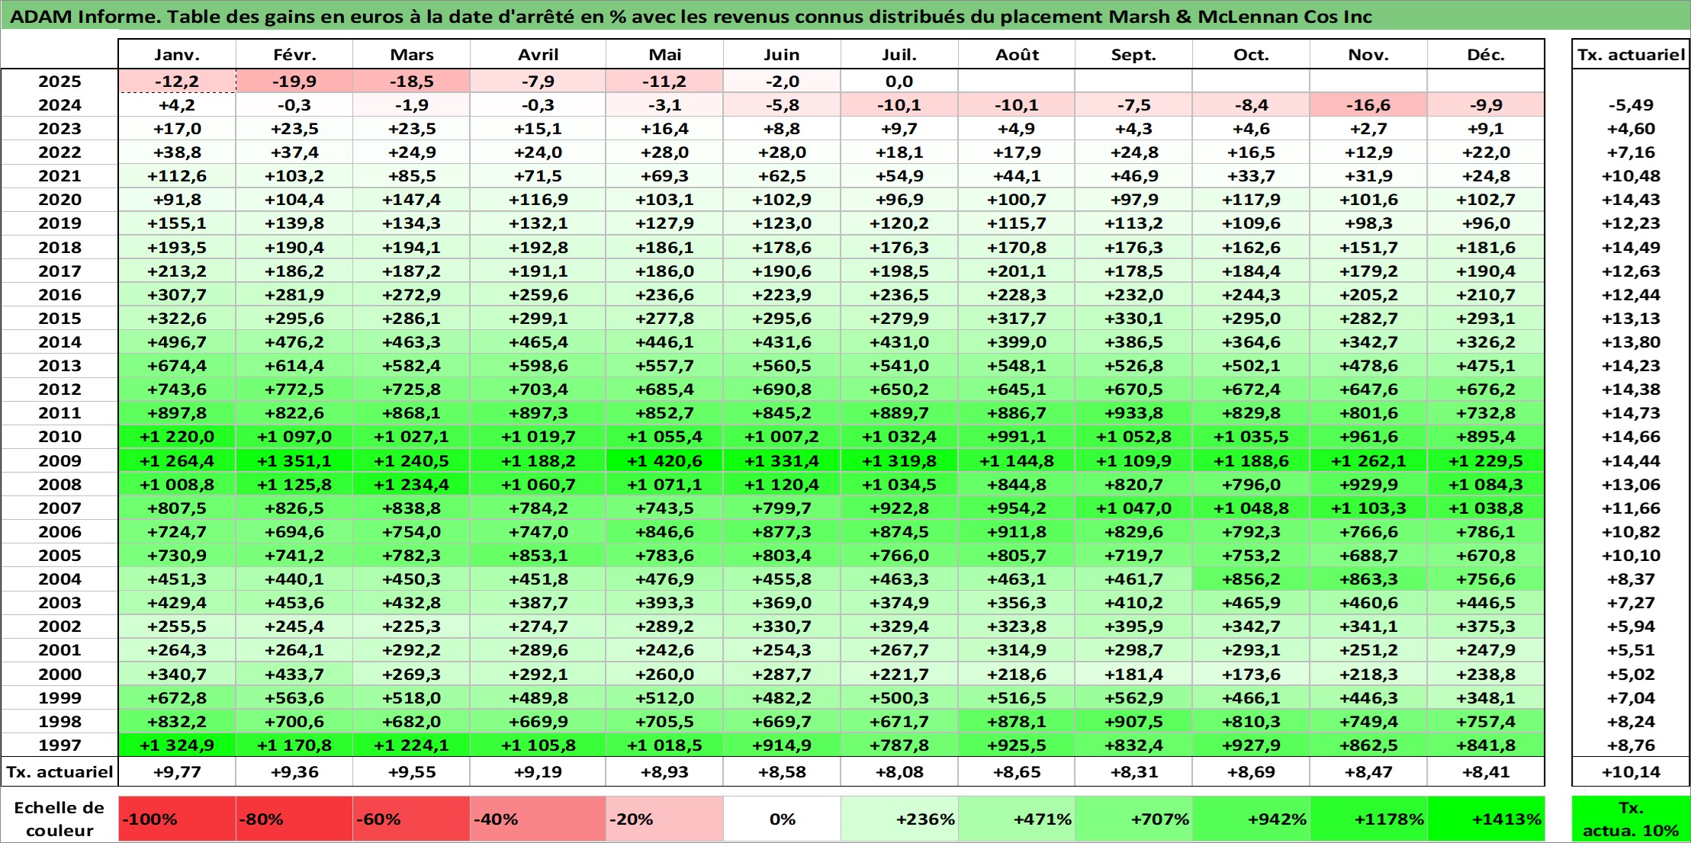Image resolution: width=1691 pixels, height=843 pixels.
Task: Click the Tx. actuariel row label at bottom
Action: tap(59, 771)
